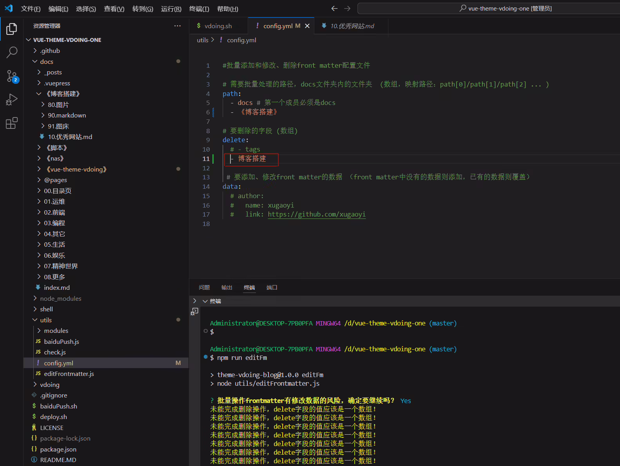This screenshot has width=620, height=466.
Task: Open the Extensions view icon
Action: pos(12,123)
